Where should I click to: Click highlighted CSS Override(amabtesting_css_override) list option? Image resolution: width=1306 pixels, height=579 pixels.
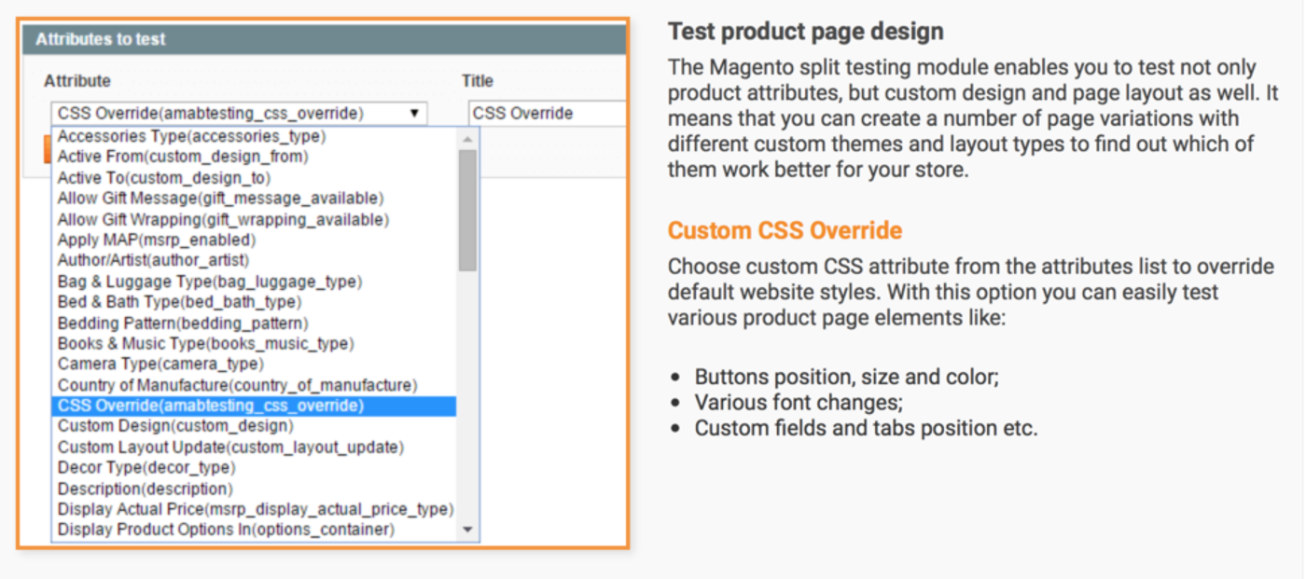(254, 406)
